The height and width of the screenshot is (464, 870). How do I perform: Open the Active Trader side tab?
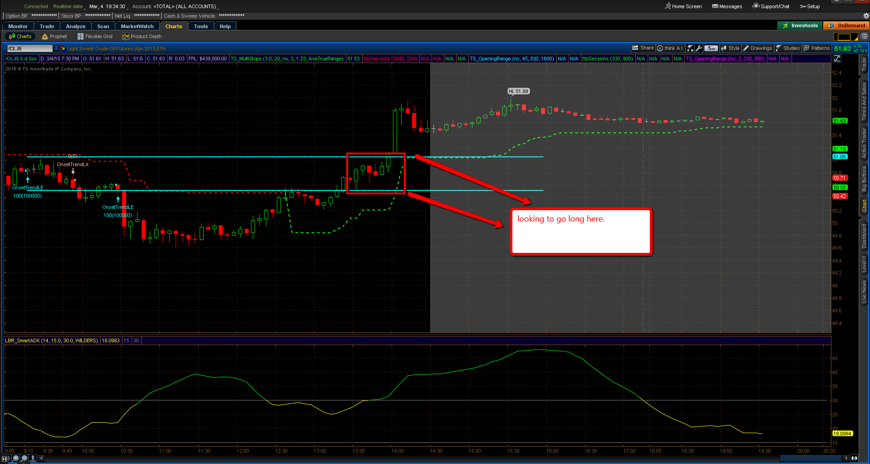click(x=864, y=143)
